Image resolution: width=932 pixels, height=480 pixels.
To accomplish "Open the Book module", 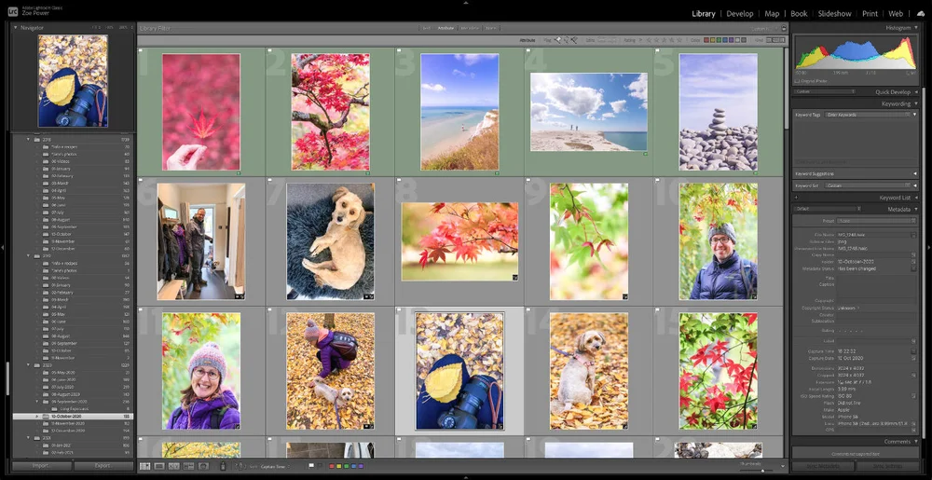I will (x=799, y=14).
